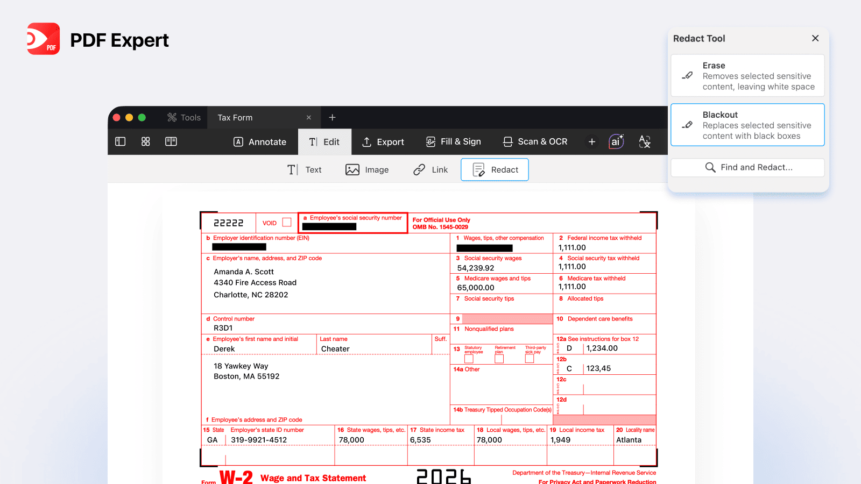Tick the Statutory employee checkbox
This screenshot has width=861, height=484.
coord(469,359)
